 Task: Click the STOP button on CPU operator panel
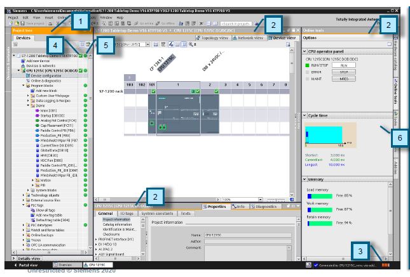(344, 72)
